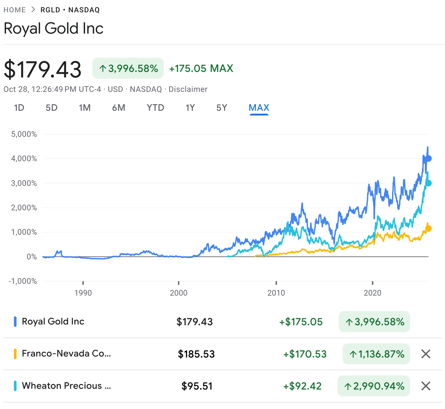This screenshot has height=409, width=445.
Task: Click the HOME breadcrumb link
Action: pos(15,10)
